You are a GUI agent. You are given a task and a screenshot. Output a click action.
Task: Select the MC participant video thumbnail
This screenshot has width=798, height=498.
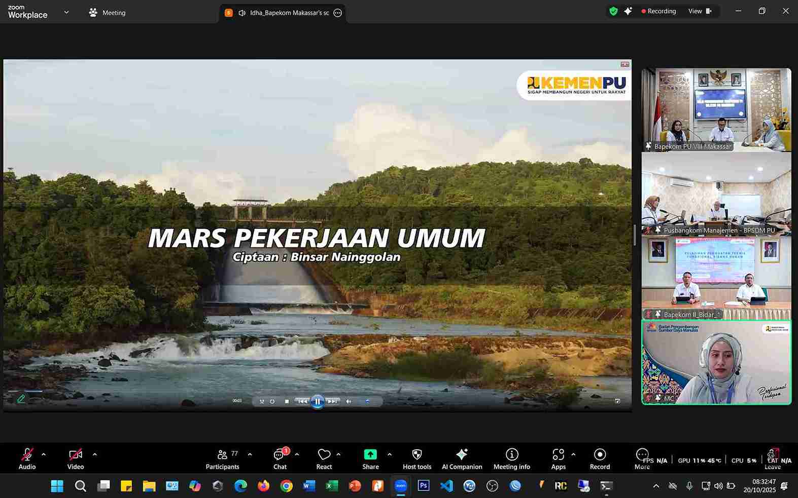[x=716, y=362]
